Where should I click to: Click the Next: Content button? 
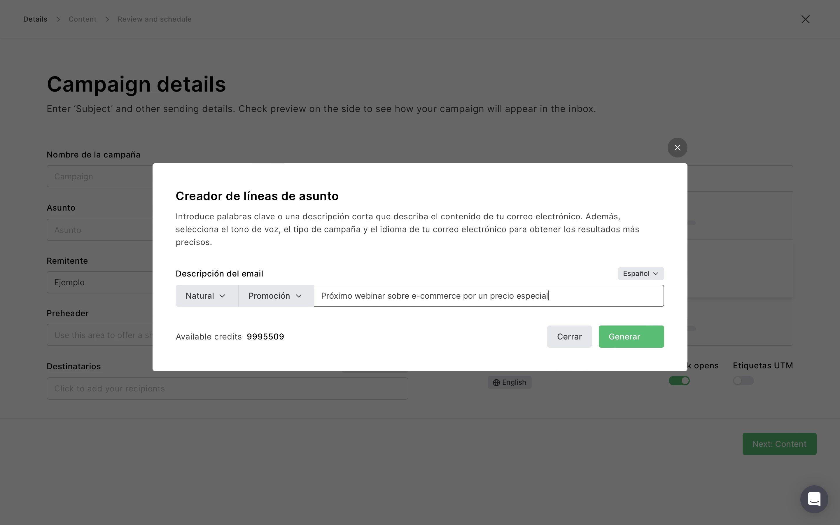[x=779, y=444]
